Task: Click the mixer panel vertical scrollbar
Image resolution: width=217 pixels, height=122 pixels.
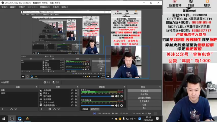Action: point(125,95)
